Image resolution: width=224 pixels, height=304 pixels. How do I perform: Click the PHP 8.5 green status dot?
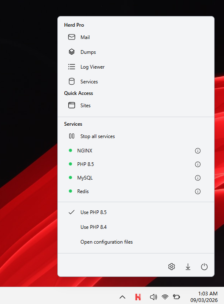70,164
